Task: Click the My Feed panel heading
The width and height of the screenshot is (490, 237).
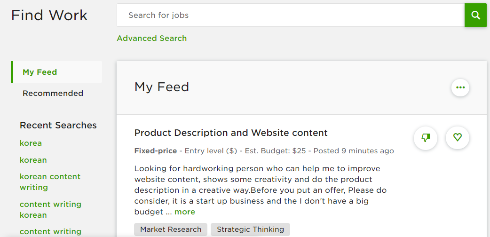Action: click(162, 87)
